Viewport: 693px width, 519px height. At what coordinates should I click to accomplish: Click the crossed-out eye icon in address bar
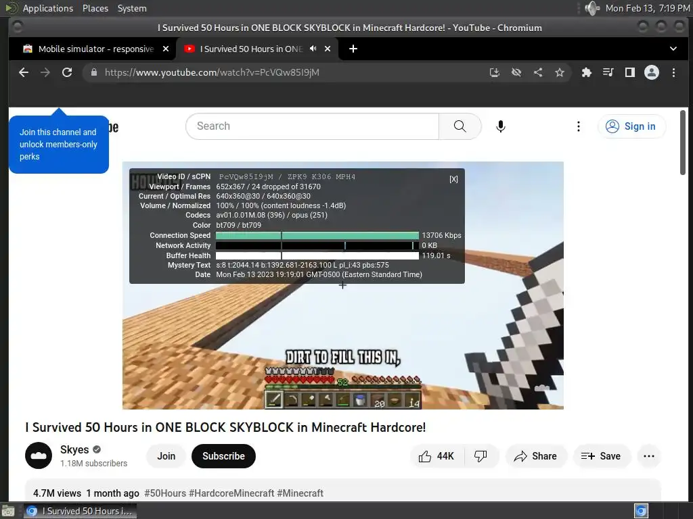point(516,72)
